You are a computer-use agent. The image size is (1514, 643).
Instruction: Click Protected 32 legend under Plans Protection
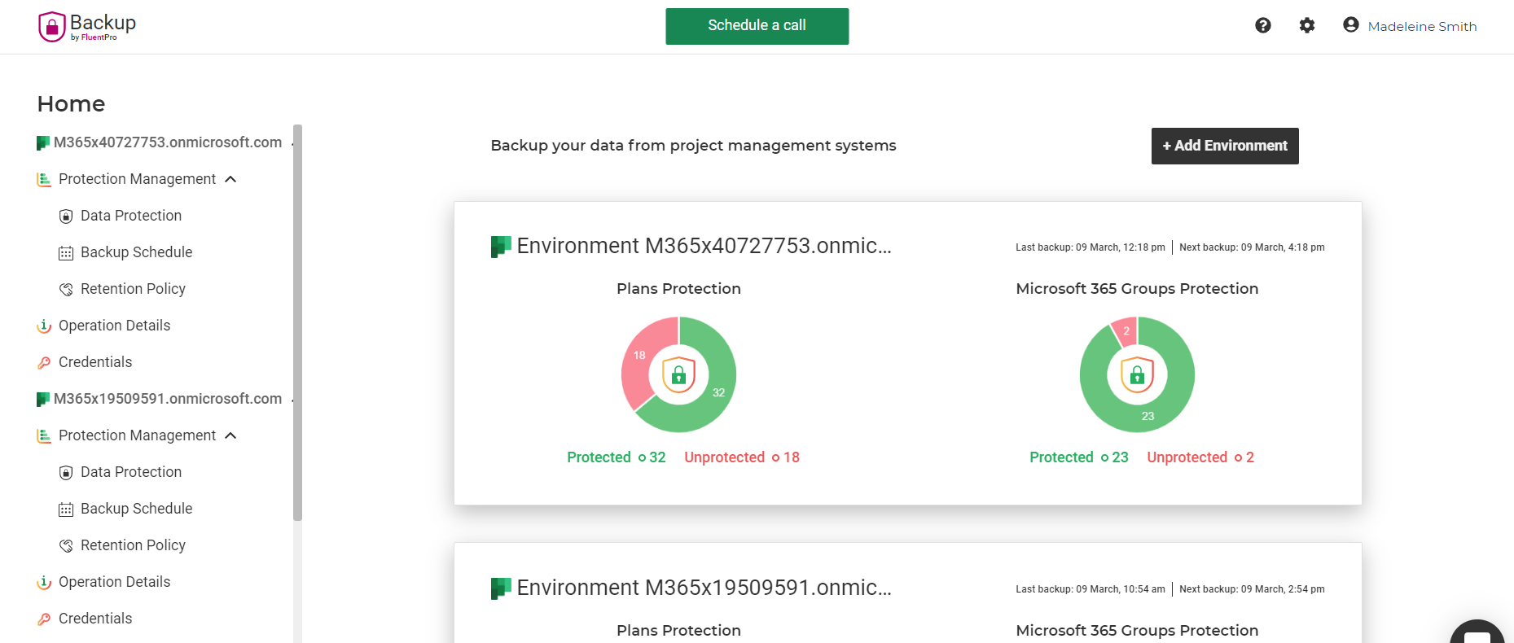[x=617, y=457]
